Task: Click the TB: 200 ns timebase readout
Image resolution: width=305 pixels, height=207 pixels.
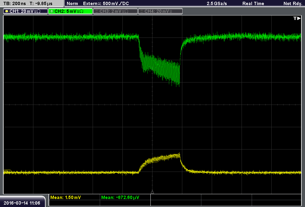Action: point(15,4)
